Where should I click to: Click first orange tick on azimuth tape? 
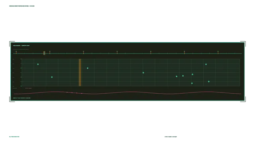(16, 53)
